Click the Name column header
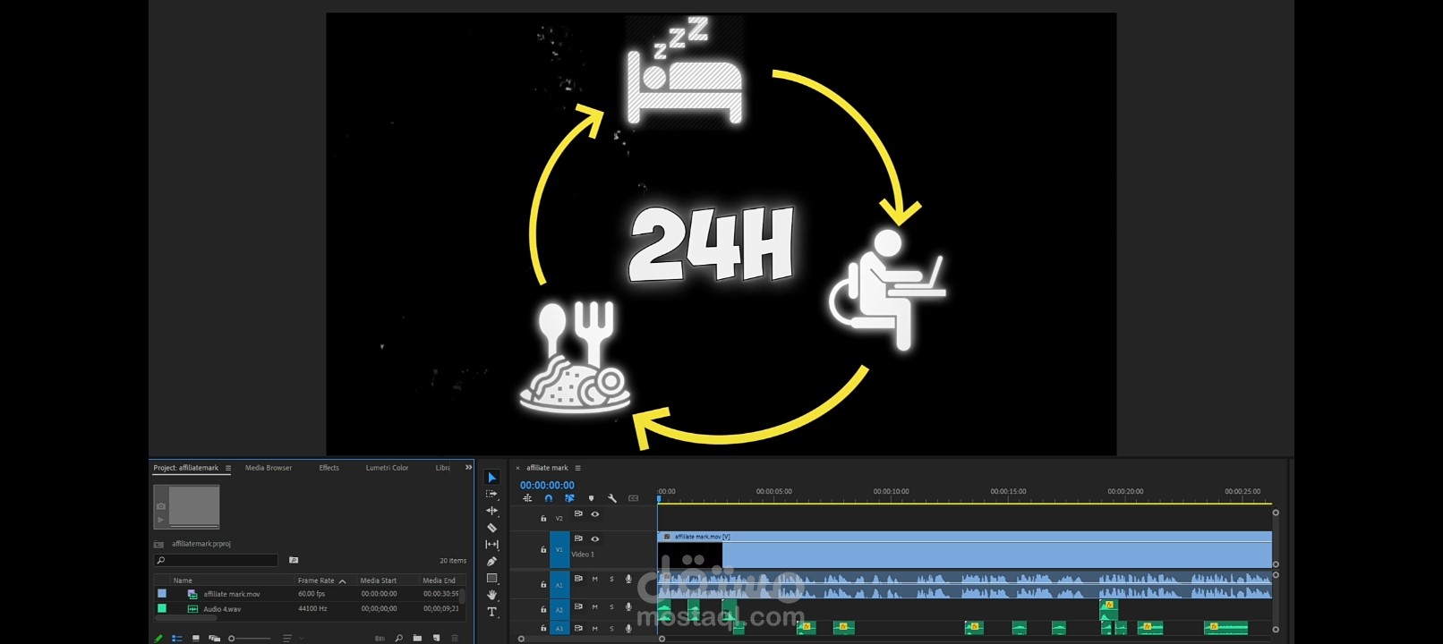This screenshot has height=644, width=1443. (183, 580)
